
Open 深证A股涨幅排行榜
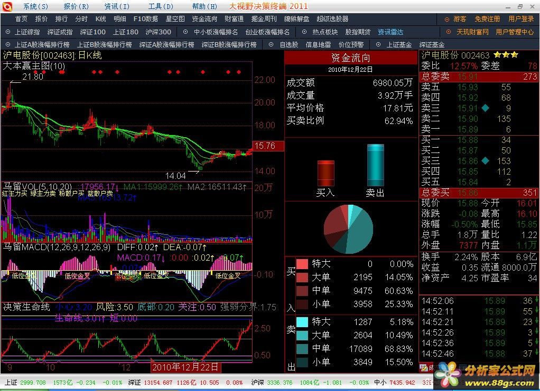pyautogui.click(x=166, y=45)
